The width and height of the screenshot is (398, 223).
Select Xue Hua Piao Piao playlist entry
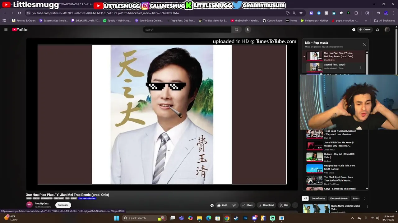pyautogui.click(x=335, y=56)
